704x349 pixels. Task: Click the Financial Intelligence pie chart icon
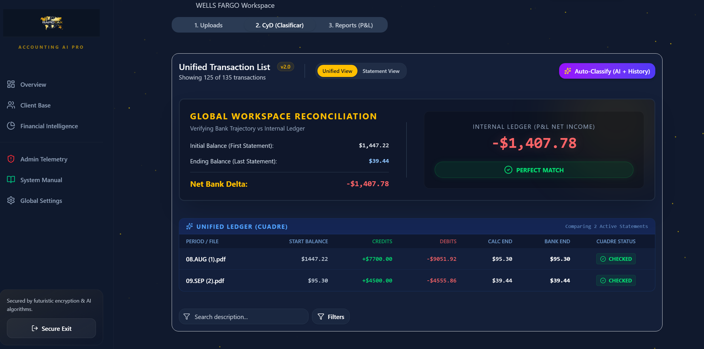tap(11, 126)
